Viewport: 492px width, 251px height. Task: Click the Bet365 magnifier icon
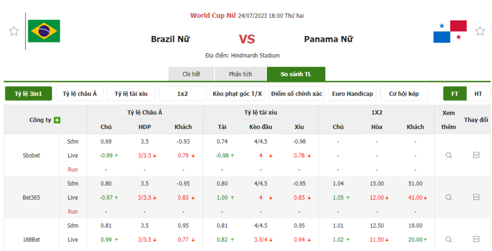(448, 197)
